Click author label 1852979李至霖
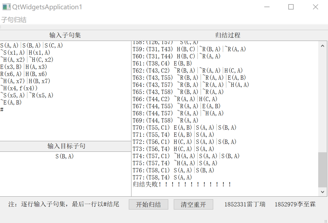This screenshot has width=328, height=223. (x=295, y=204)
